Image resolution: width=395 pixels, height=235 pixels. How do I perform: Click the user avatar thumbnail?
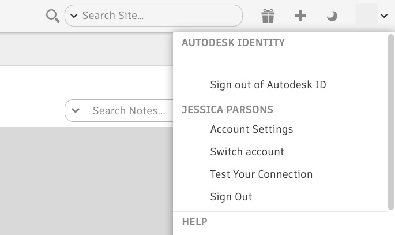tap(366, 15)
